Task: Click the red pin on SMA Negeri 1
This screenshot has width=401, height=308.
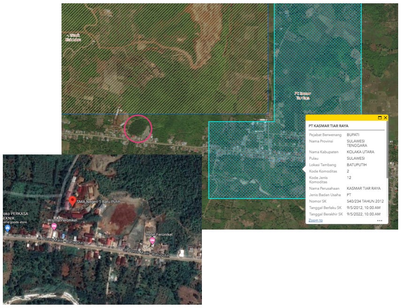Action: [x=72, y=201]
